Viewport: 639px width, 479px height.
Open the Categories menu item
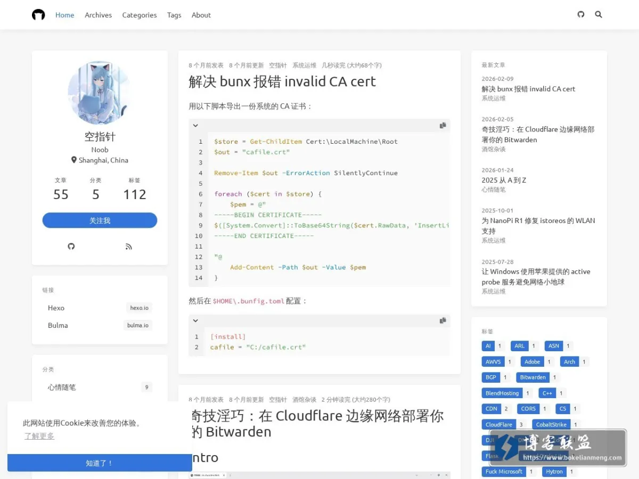(x=140, y=15)
